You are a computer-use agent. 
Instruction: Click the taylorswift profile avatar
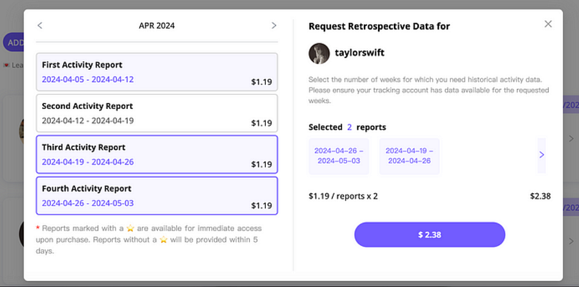click(319, 53)
